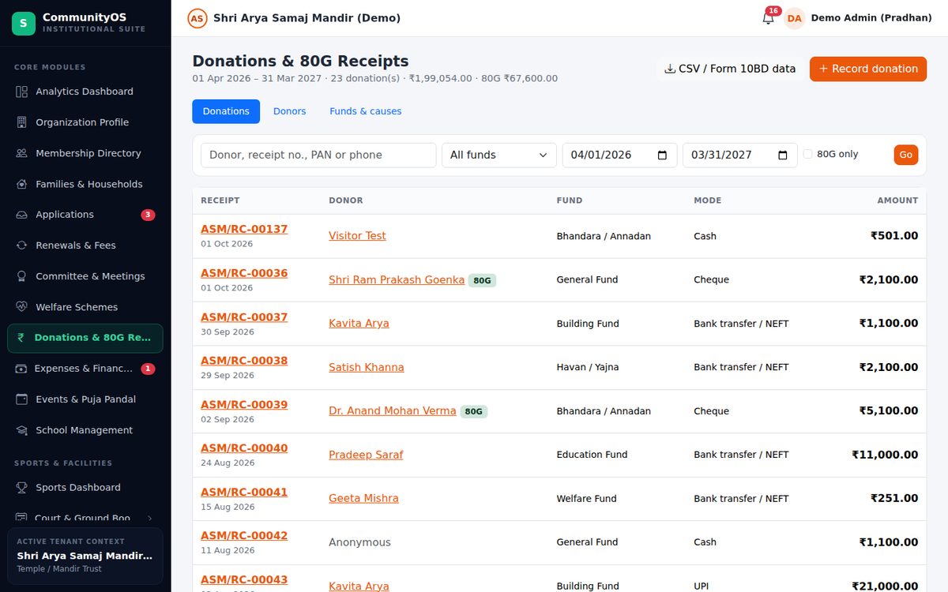Image resolution: width=948 pixels, height=592 pixels.
Task: Open Sports Dashboard in the sidebar
Action: [x=85, y=488]
